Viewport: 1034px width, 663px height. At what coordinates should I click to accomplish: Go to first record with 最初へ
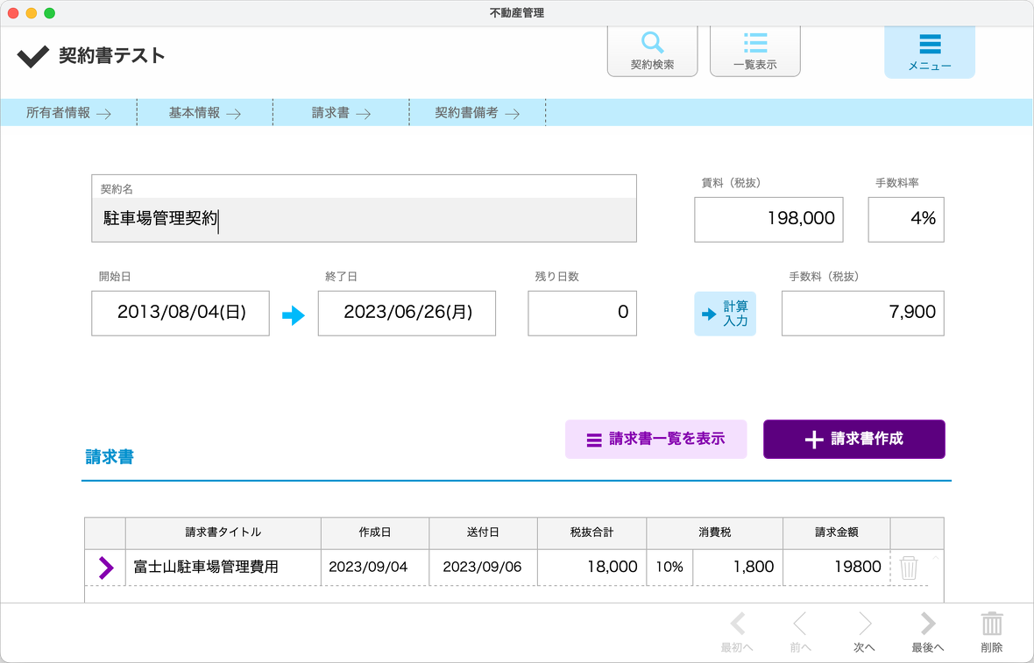tap(737, 631)
